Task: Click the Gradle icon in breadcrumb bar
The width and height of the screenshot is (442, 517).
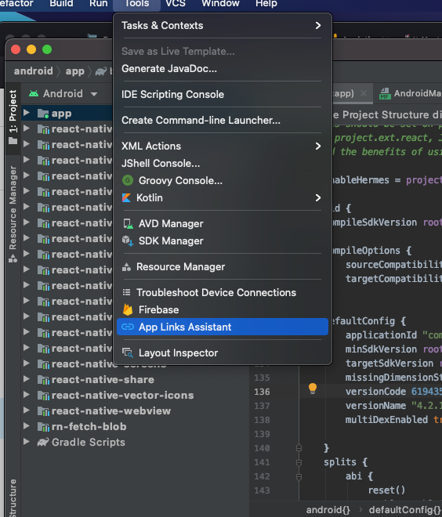Action: 101,70
